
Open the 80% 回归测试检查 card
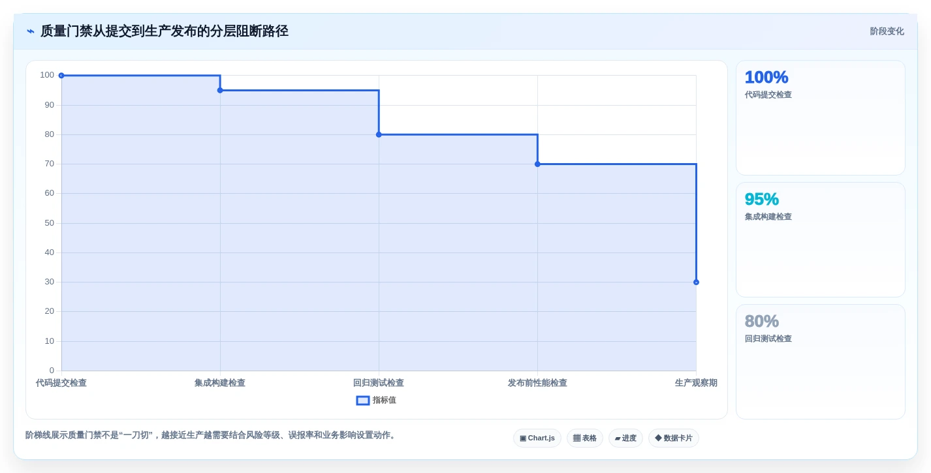click(x=821, y=361)
